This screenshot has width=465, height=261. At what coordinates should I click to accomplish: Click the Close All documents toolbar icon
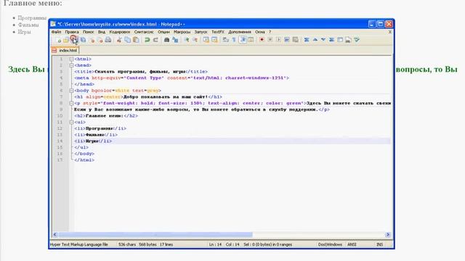click(x=100, y=40)
